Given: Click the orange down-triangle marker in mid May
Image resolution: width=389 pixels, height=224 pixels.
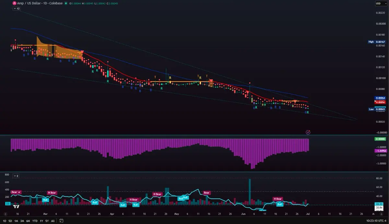Looking at the screenshot, I should 211,81.
